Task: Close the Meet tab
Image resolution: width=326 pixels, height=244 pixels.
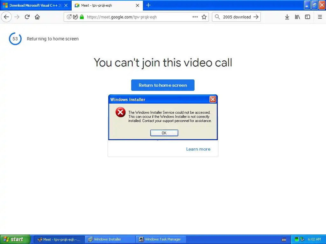Action: coord(138,5)
